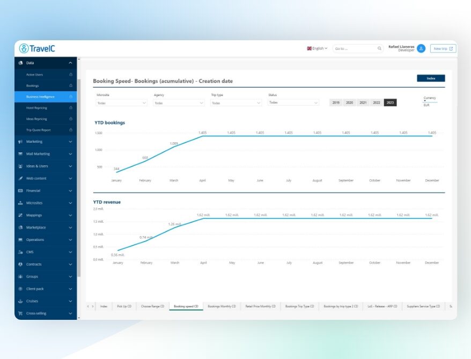Open the Agency dropdown
The image size is (471, 359).
179,103
